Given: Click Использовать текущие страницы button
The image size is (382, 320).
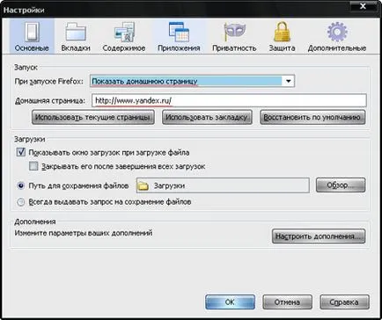Looking at the screenshot, I should (93, 118).
